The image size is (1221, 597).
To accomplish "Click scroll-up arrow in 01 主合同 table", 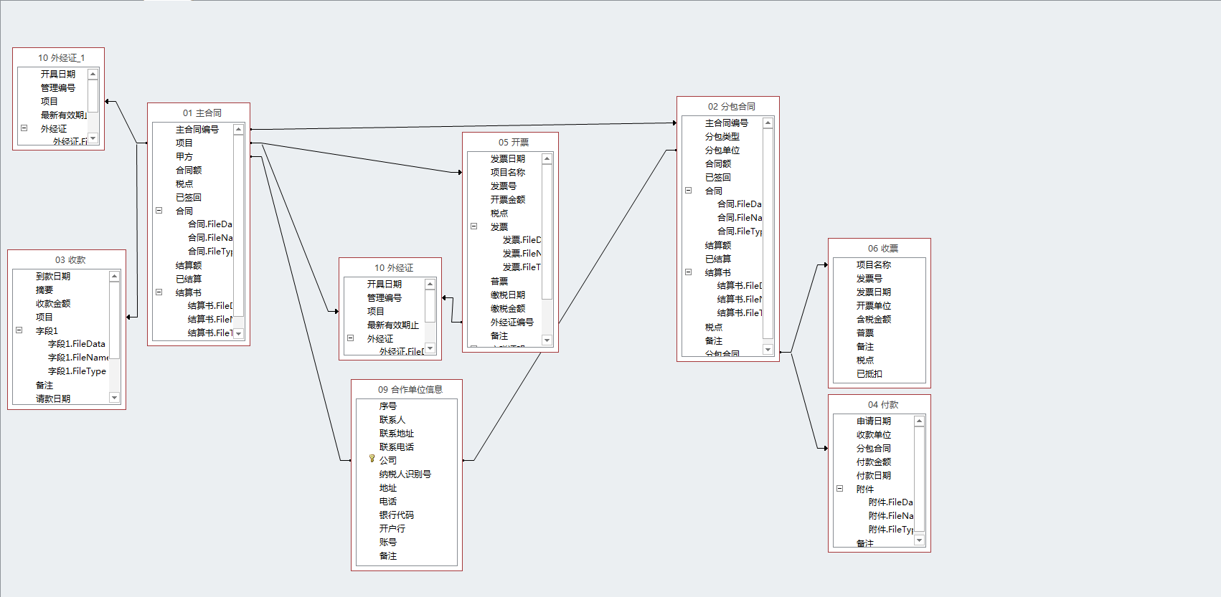I will pyautogui.click(x=239, y=129).
